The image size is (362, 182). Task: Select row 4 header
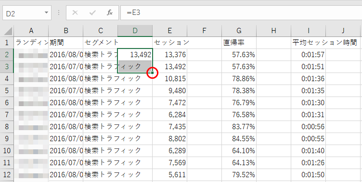[7, 79]
